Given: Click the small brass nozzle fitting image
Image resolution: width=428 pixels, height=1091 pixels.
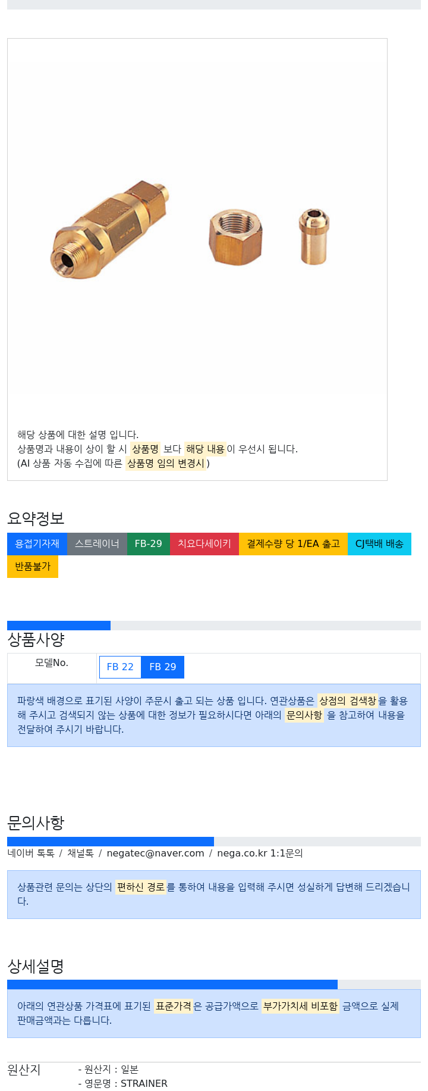Looking at the screenshot, I should coord(314,236).
